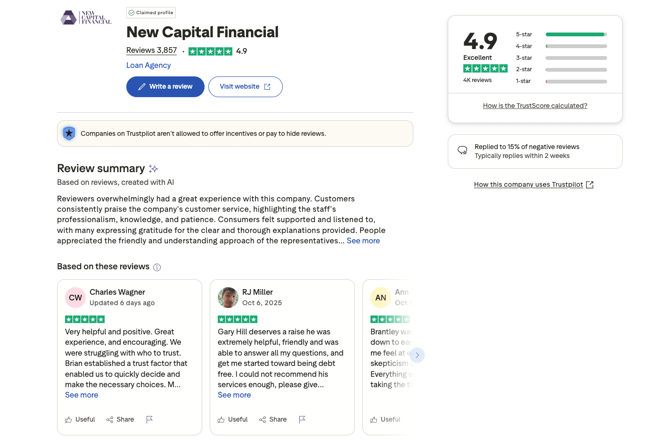666x440 pixels.
Task: Click the right arrow to view more reviews
Action: tap(417, 355)
